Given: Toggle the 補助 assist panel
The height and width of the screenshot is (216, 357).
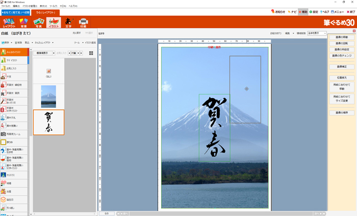Looking at the screenshot, I should (303, 11).
